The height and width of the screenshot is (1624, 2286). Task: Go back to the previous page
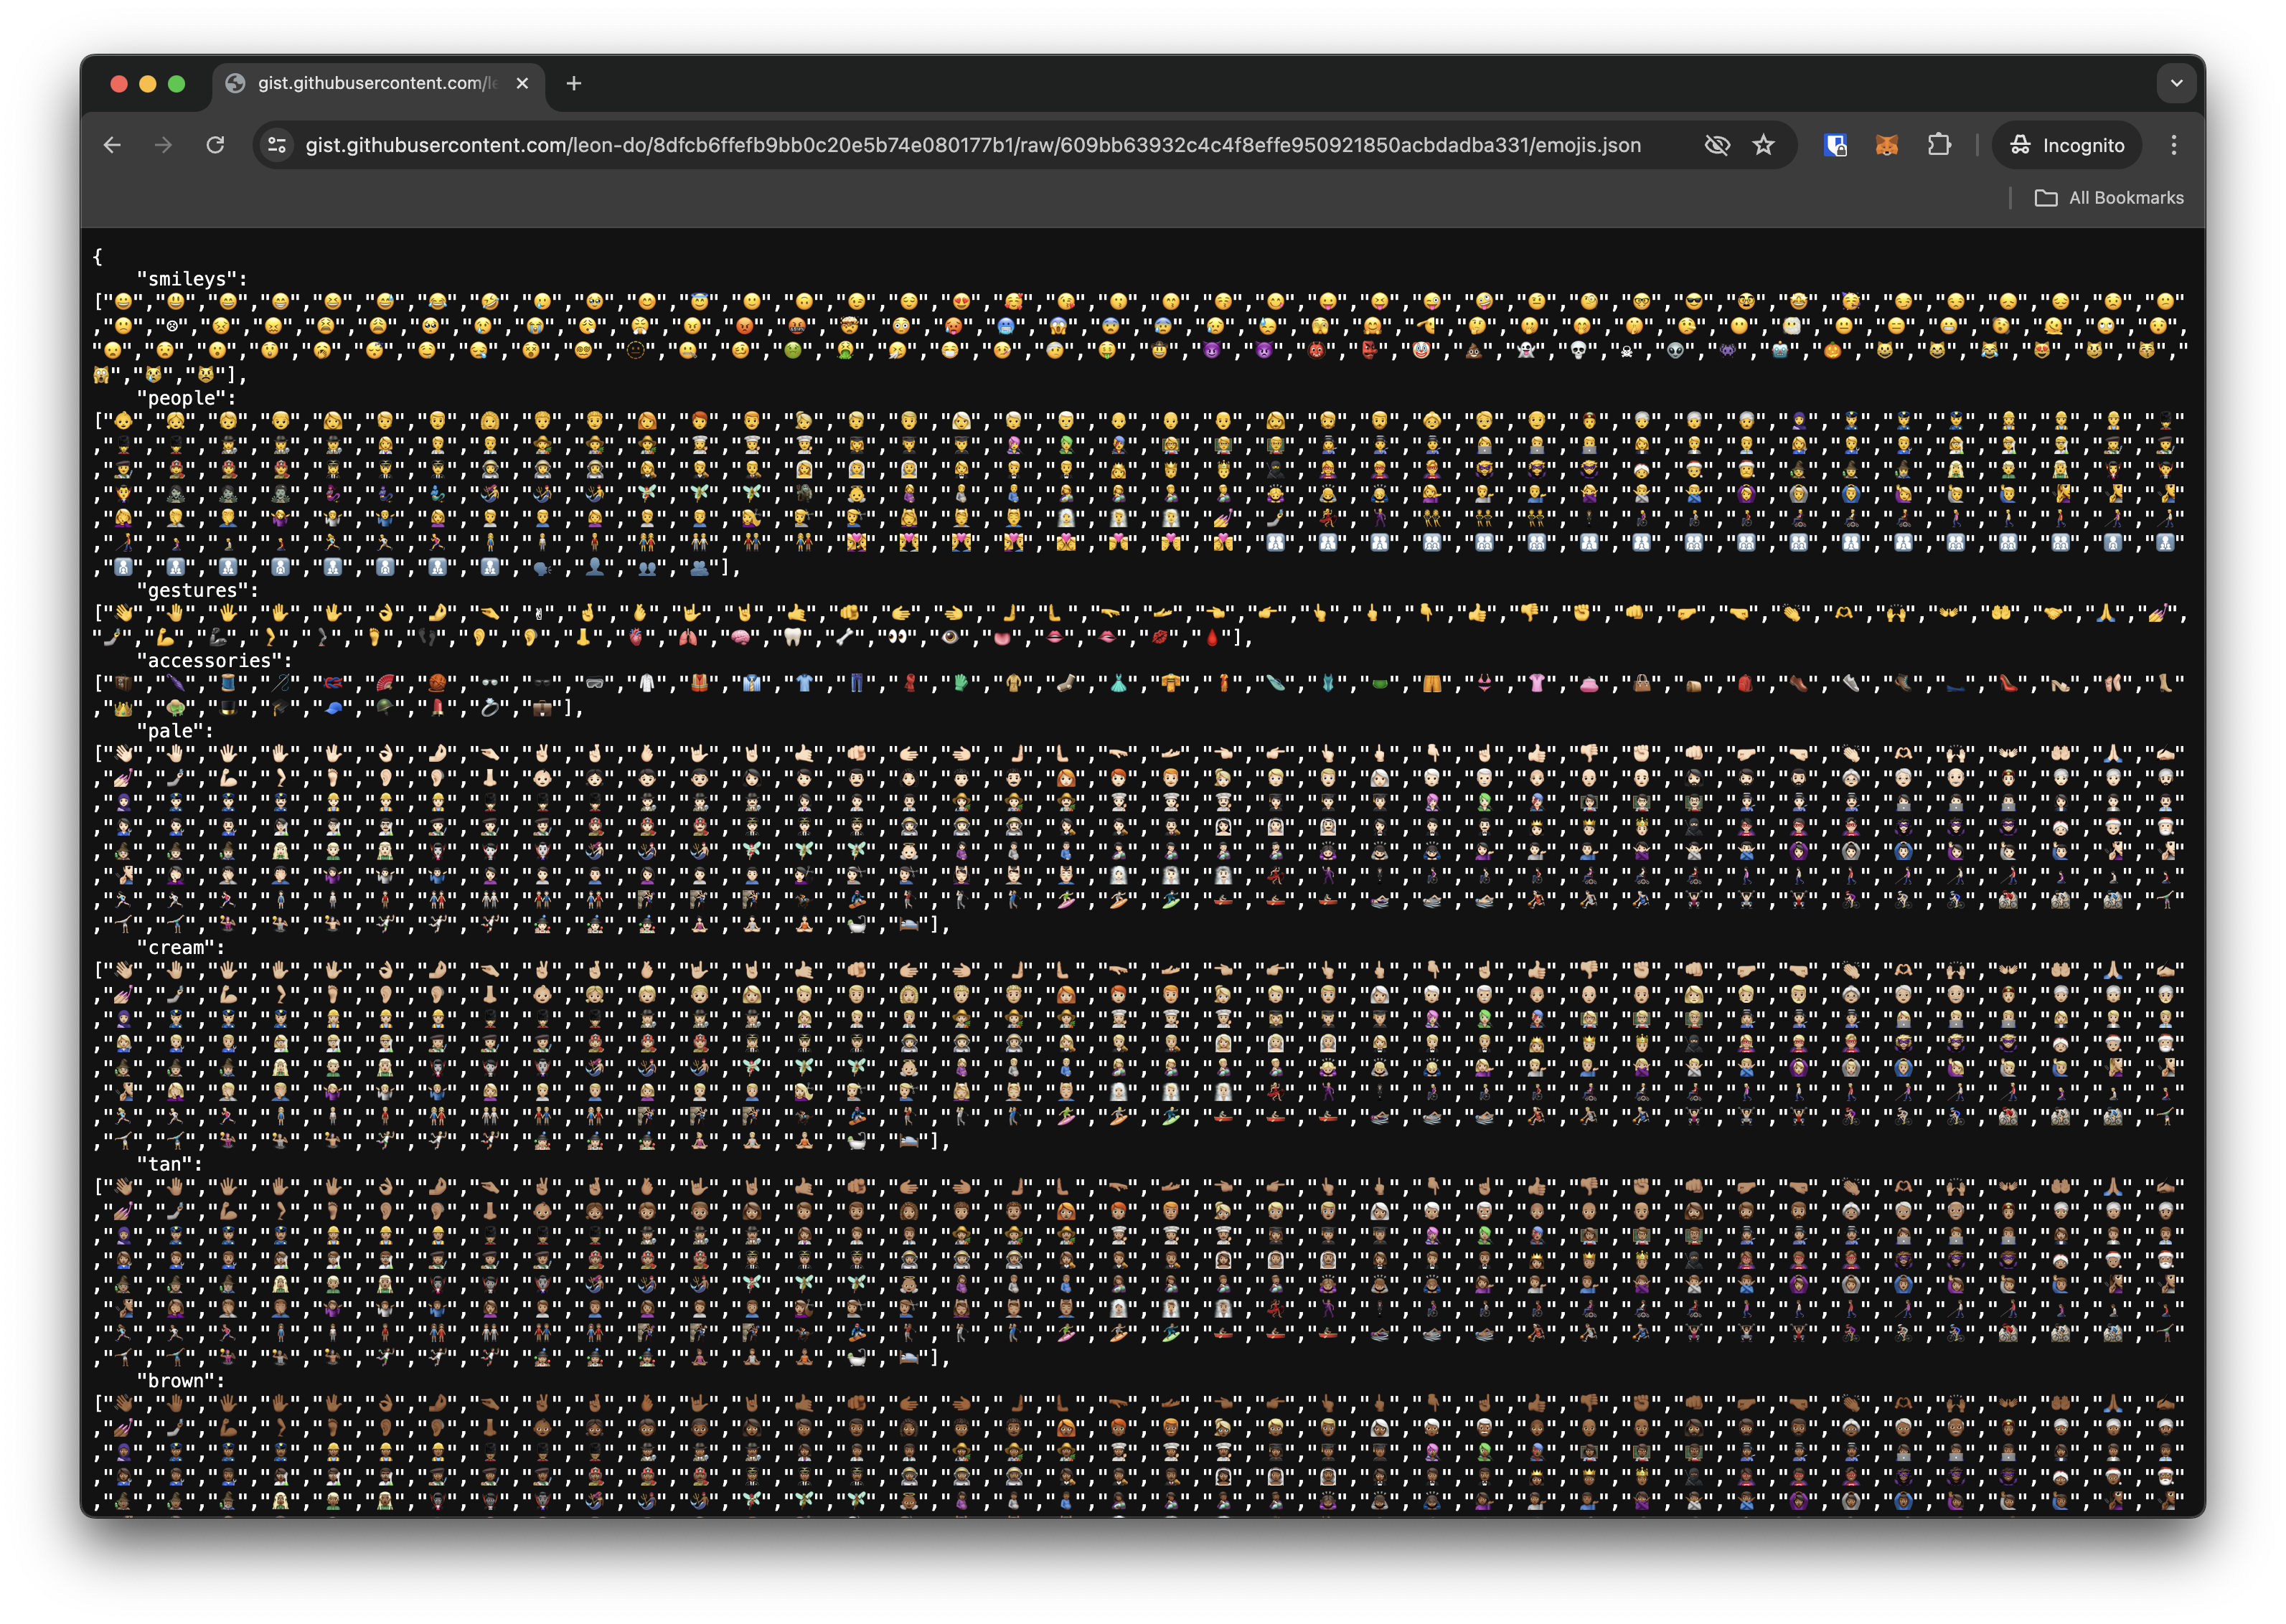click(x=111, y=145)
